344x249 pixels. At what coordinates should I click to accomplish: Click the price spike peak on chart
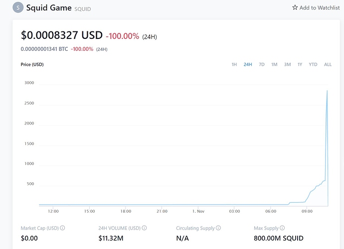pos(327,91)
